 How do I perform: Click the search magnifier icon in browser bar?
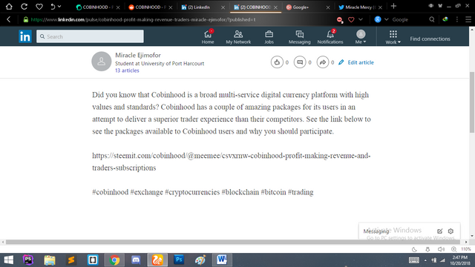click(x=432, y=19)
